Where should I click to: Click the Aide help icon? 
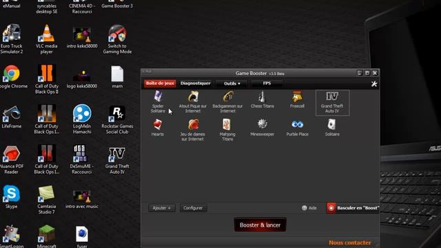pyautogui.click(x=309, y=208)
